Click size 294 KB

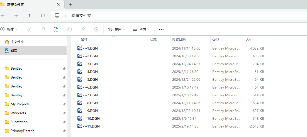[258, 64]
